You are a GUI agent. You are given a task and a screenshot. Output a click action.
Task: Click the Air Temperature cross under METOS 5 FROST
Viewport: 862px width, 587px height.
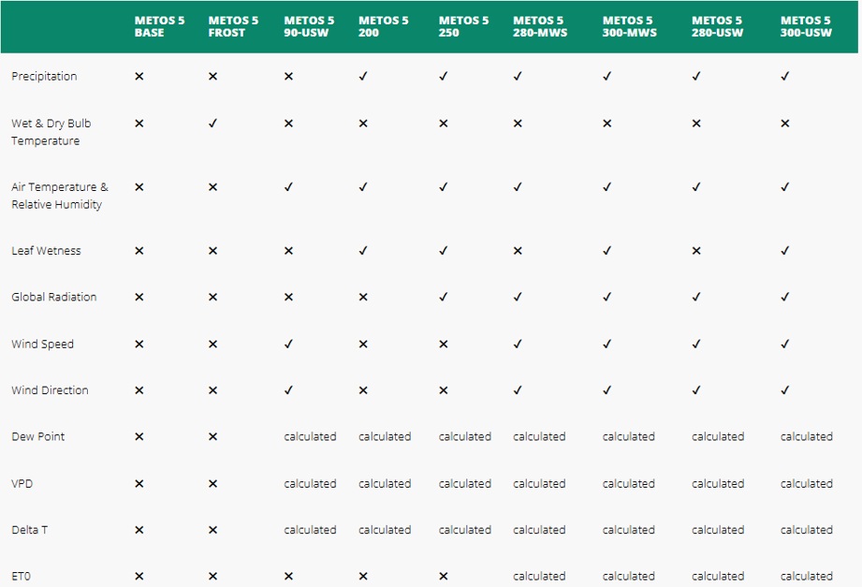point(212,187)
